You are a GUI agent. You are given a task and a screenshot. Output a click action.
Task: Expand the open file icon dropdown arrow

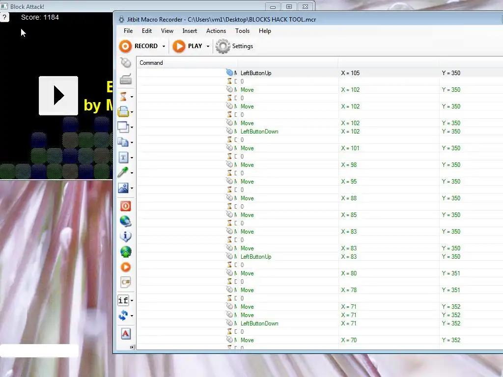click(x=132, y=112)
